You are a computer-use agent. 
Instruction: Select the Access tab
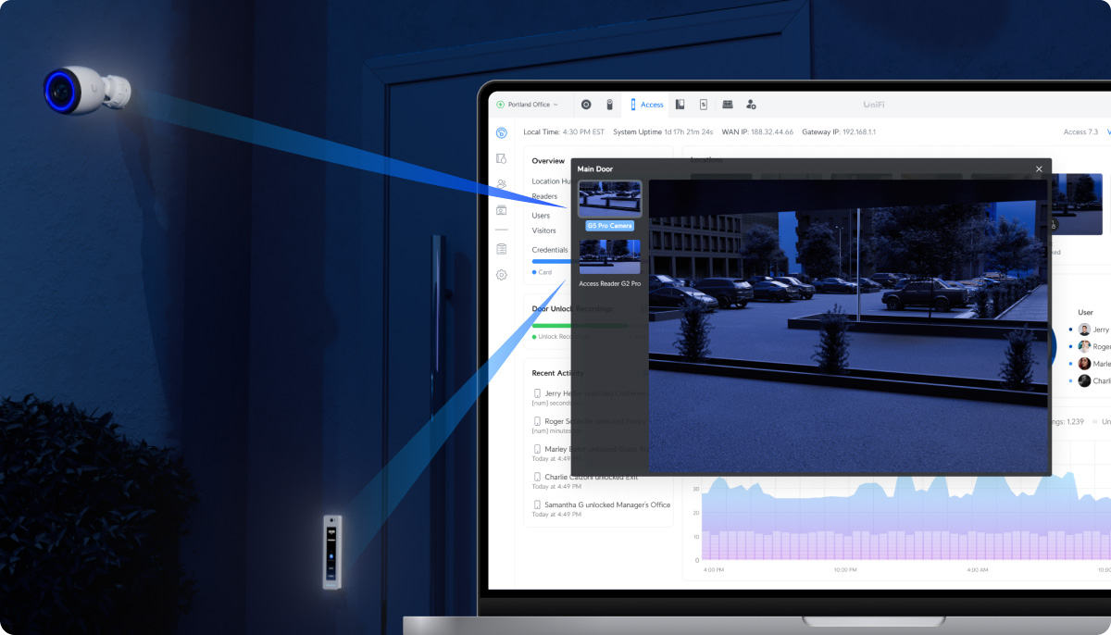(x=646, y=105)
